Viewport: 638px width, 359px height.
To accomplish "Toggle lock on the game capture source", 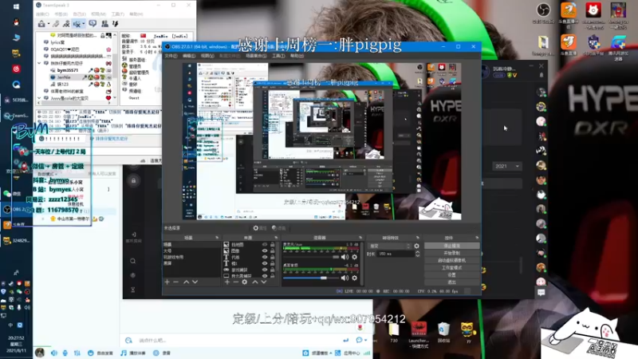I will [x=273, y=270].
